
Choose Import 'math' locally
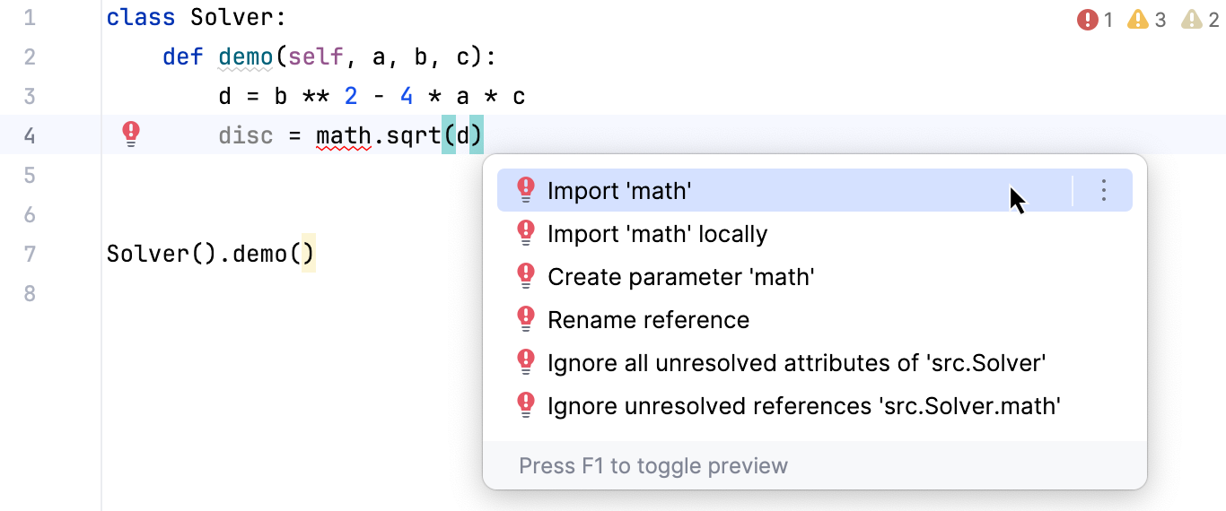coord(657,234)
